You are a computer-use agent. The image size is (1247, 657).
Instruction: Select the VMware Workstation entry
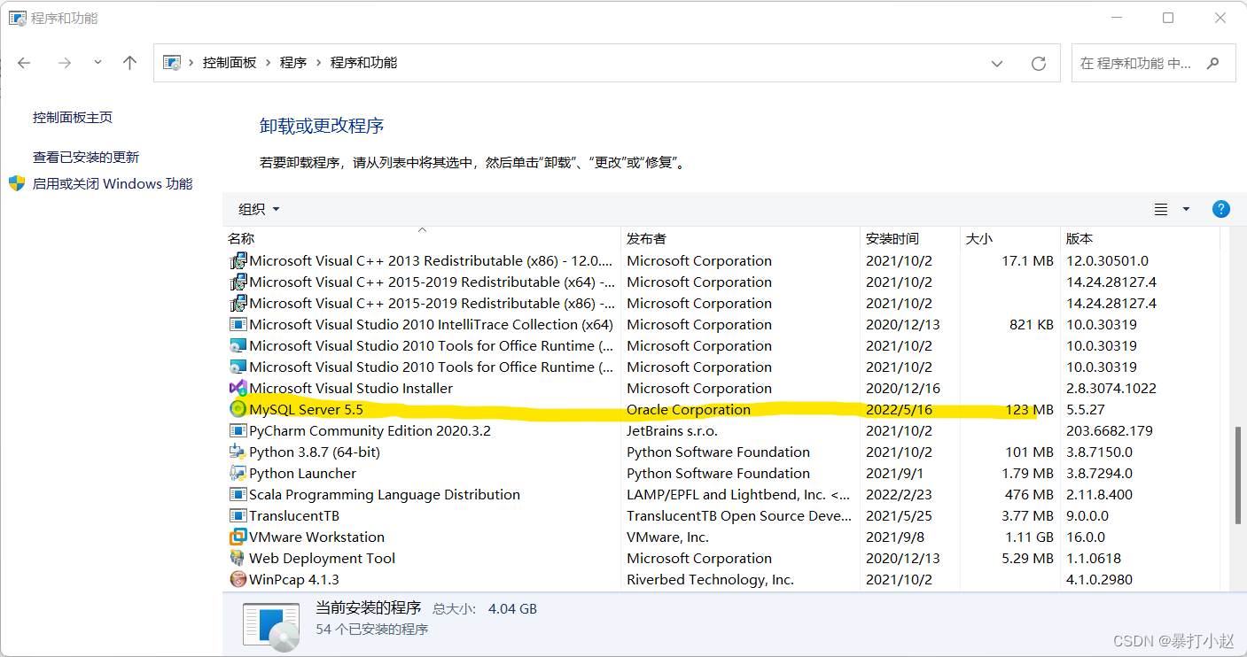pyautogui.click(x=316, y=537)
